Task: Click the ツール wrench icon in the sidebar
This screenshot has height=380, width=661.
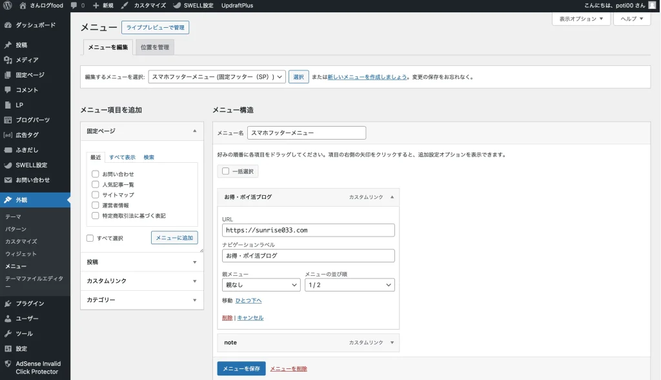Action: [x=8, y=333]
